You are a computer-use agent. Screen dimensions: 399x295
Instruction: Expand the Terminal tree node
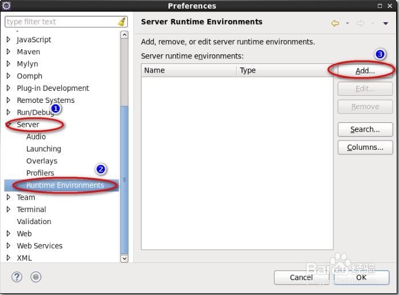point(9,209)
